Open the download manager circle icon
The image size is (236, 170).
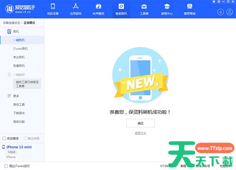pos(221,12)
